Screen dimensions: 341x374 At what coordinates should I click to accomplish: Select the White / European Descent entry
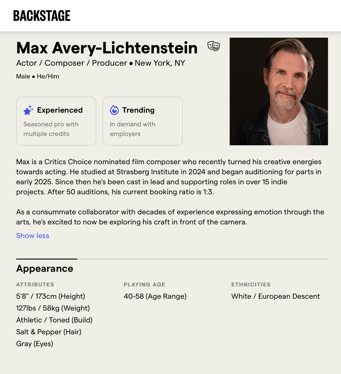coord(275,296)
